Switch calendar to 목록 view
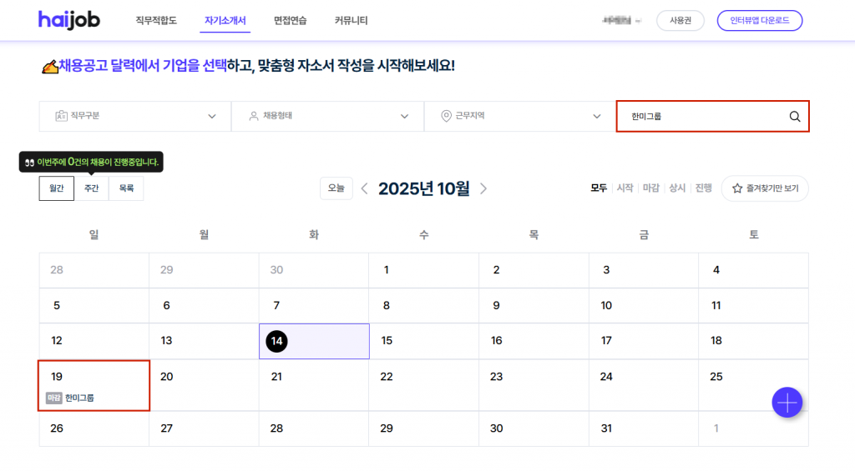 126,188
